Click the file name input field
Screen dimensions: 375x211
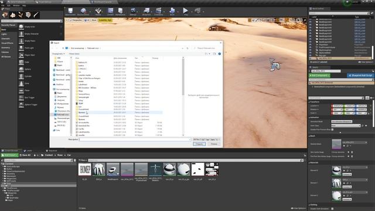click(135, 139)
